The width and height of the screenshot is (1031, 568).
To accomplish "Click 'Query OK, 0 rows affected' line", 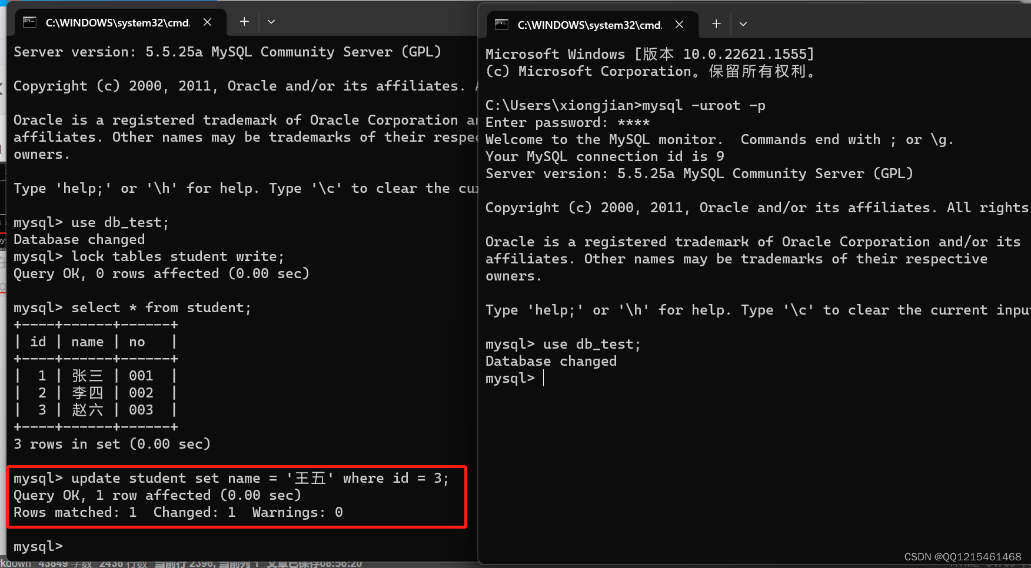I will (161, 274).
